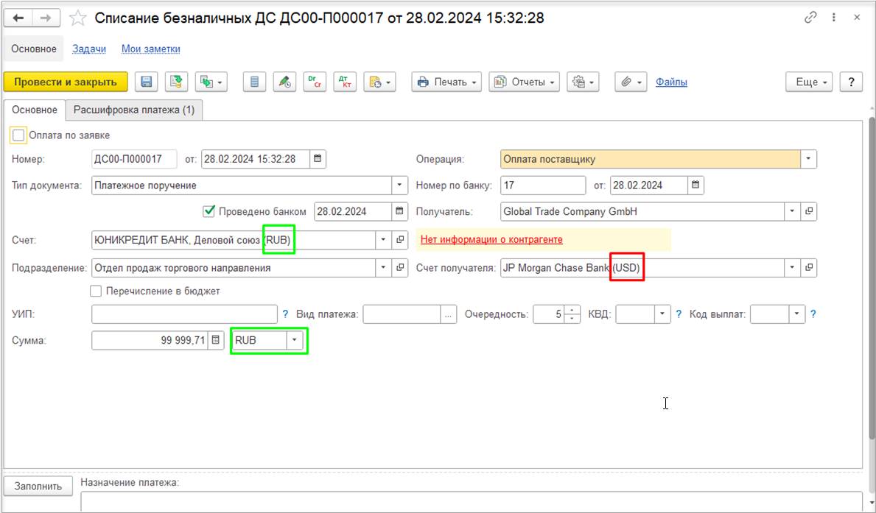
Task: Select the Основное form tab
Action: pos(35,110)
